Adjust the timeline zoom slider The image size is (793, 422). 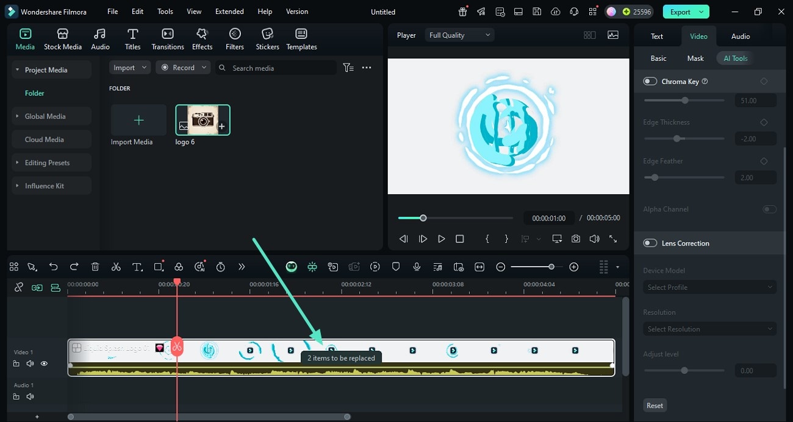(537, 267)
